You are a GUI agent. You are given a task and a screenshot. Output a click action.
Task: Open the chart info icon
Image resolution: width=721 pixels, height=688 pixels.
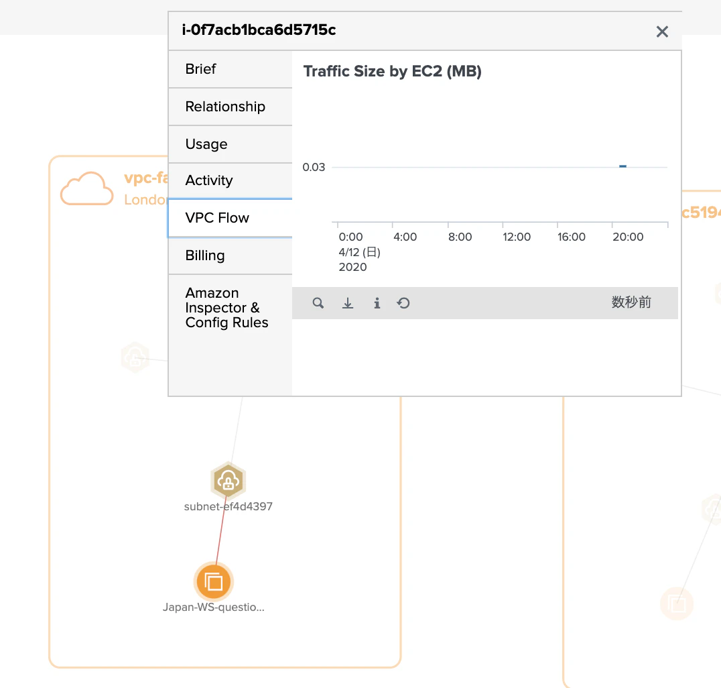[377, 303]
